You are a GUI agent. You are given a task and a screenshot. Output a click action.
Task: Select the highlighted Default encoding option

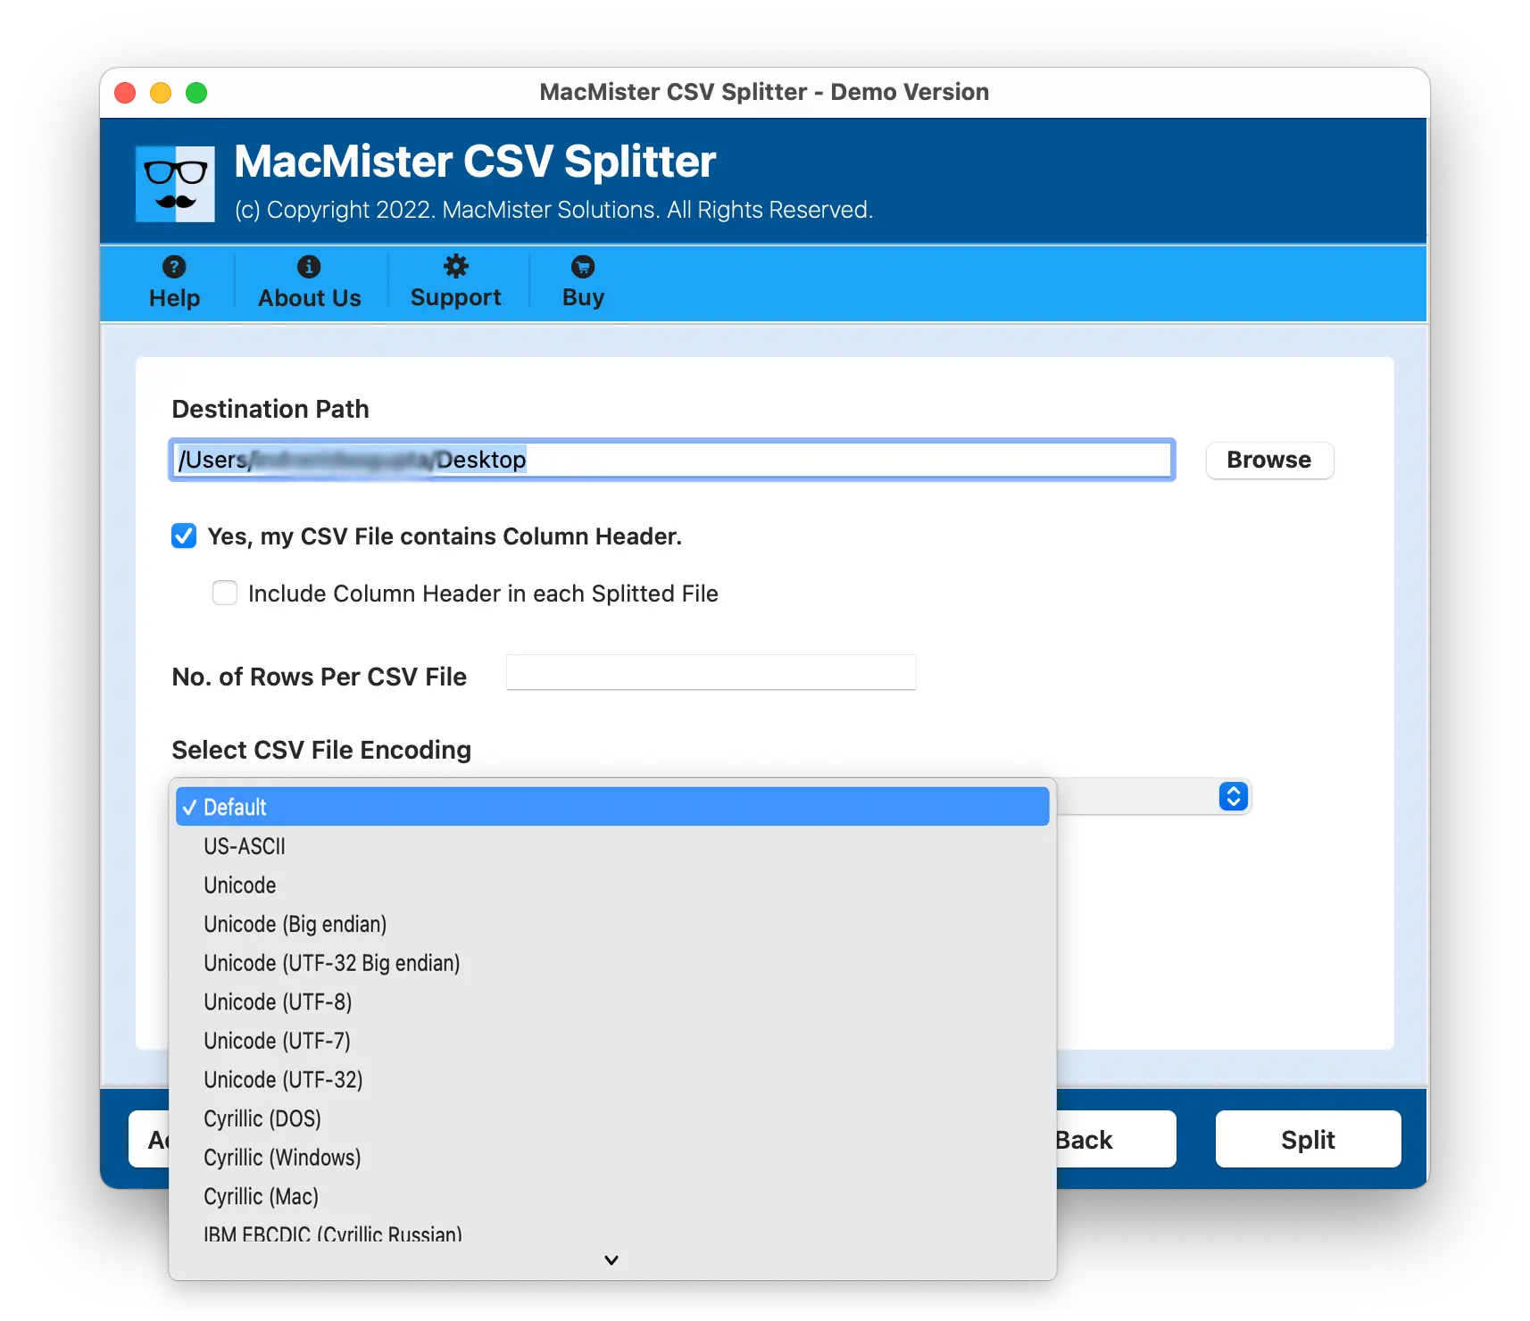click(612, 807)
